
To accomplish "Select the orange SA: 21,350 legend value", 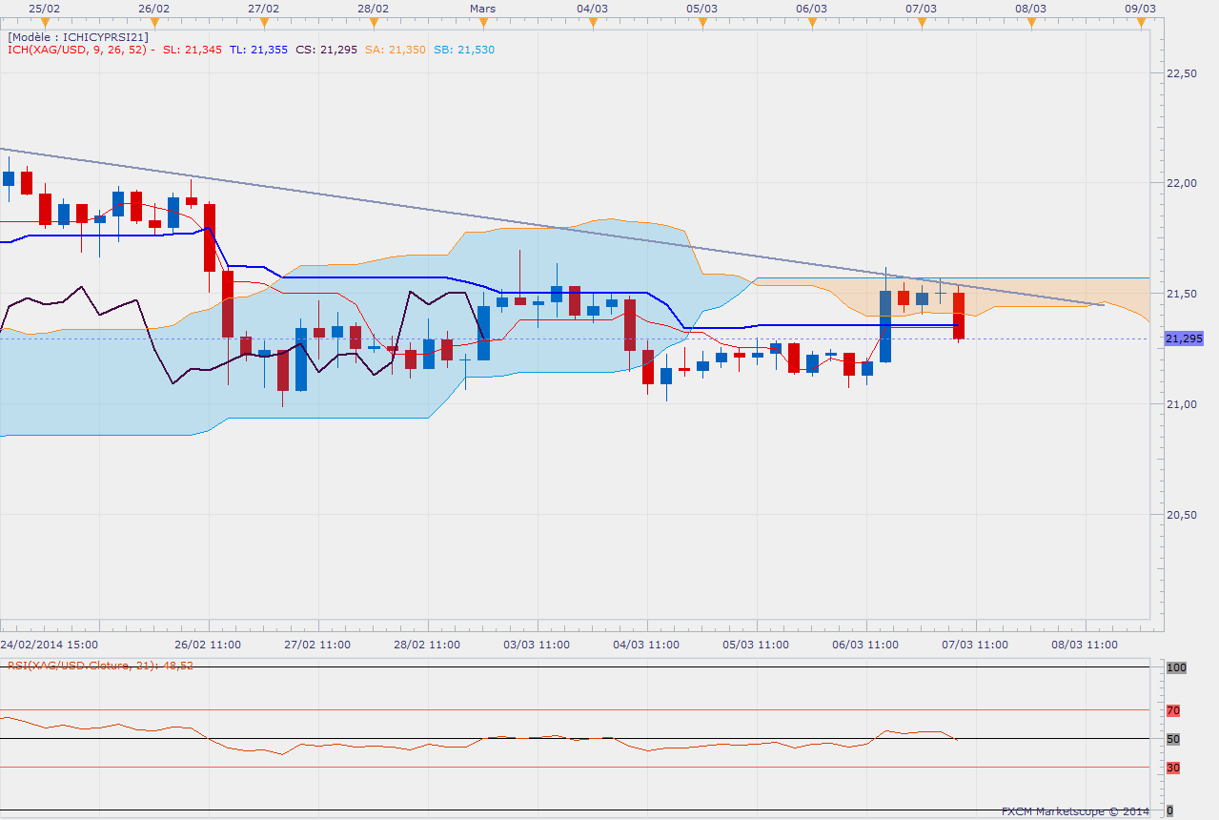I will (x=392, y=50).
